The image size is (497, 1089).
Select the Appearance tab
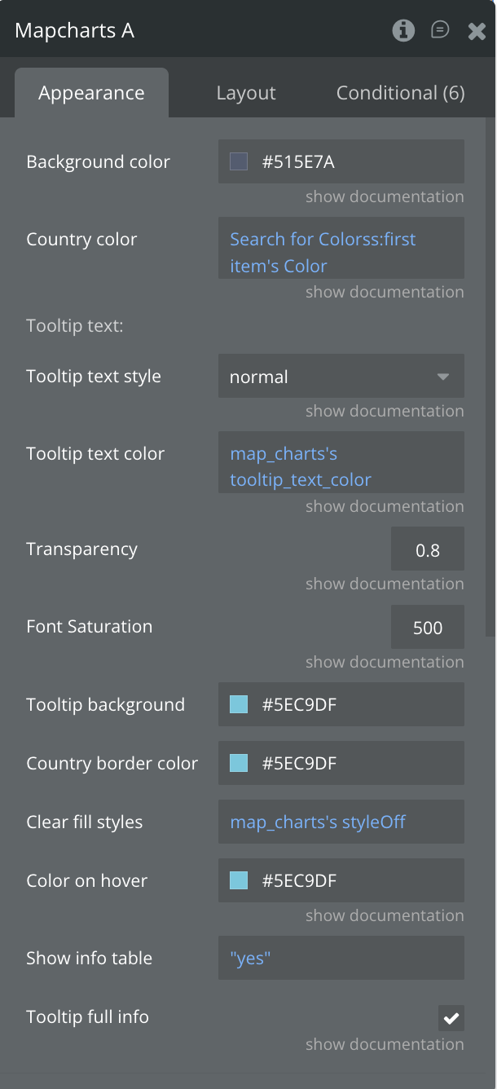click(91, 93)
